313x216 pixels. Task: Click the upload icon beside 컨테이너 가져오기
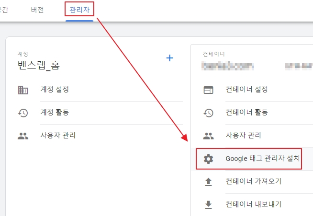[208, 182]
